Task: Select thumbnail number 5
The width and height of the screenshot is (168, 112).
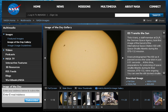Action: [x=79, y=99]
